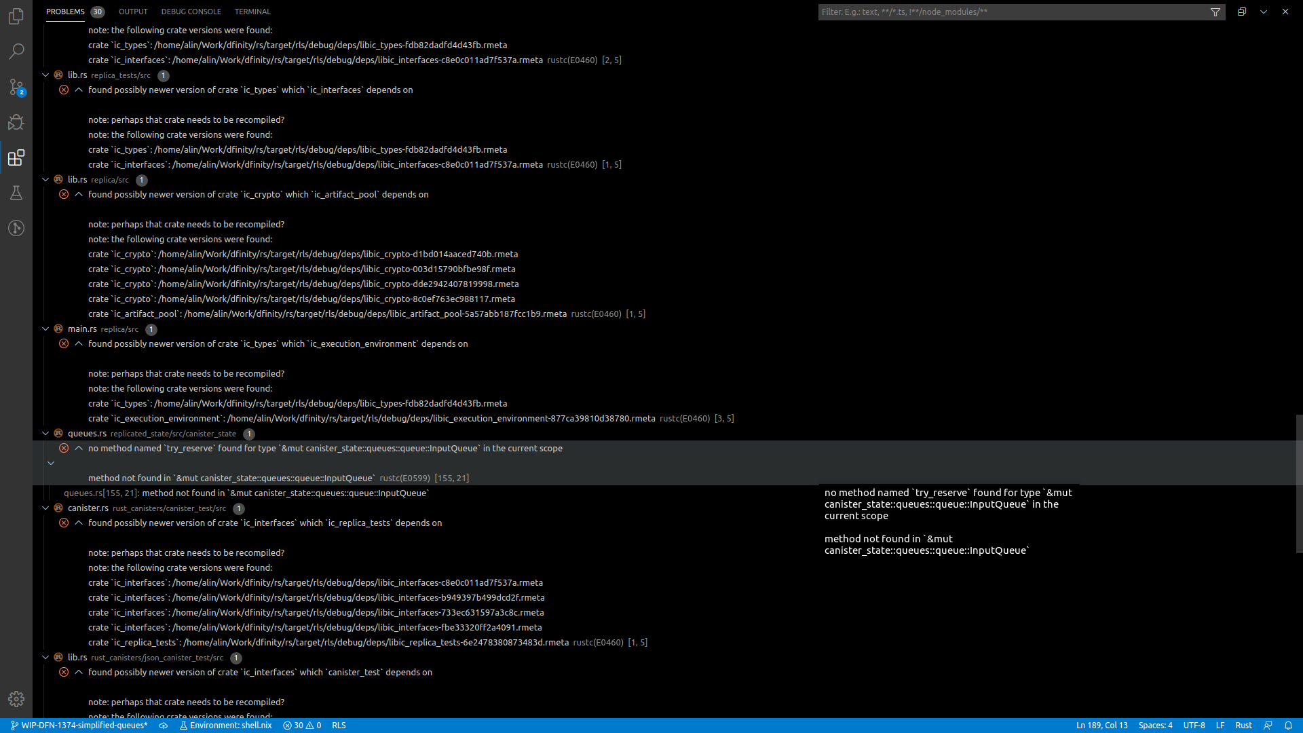This screenshot has width=1303, height=733.
Task: Switch to the TERMINAL tab
Action: pyautogui.click(x=252, y=12)
